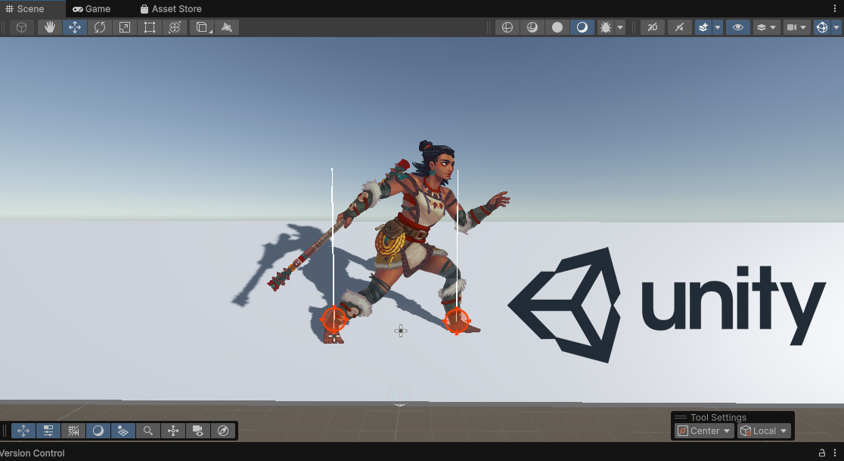Open the Asset Store tab

click(x=171, y=8)
